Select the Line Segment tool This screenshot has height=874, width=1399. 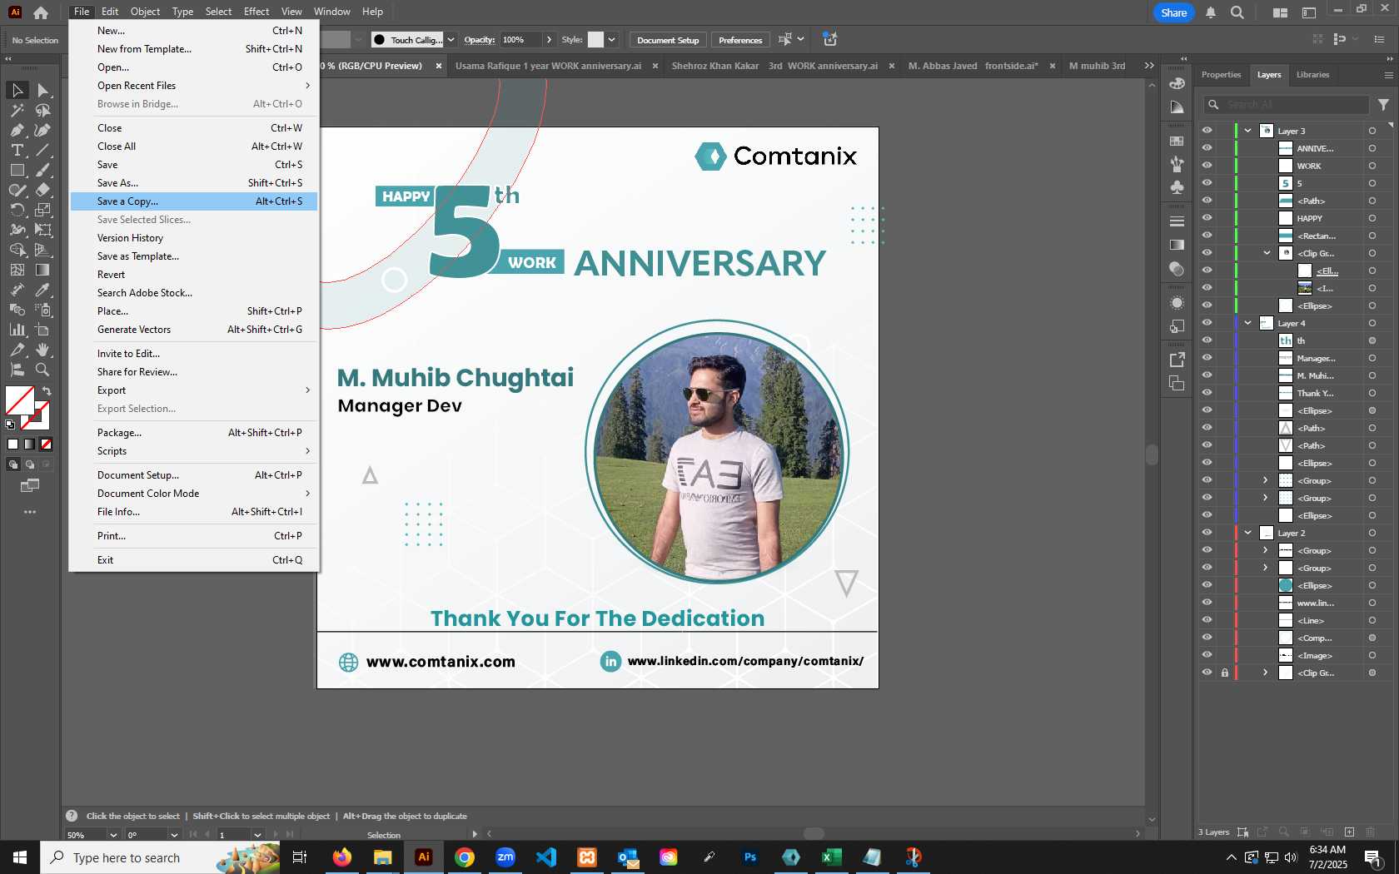(x=43, y=150)
